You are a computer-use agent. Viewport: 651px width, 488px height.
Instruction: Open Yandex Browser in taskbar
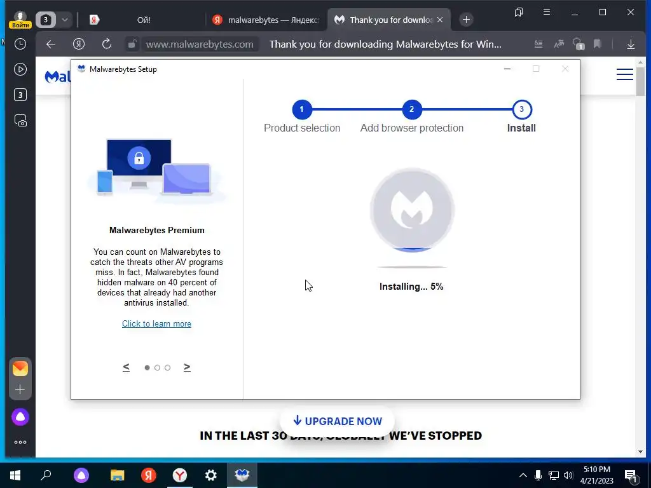[x=180, y=475]
